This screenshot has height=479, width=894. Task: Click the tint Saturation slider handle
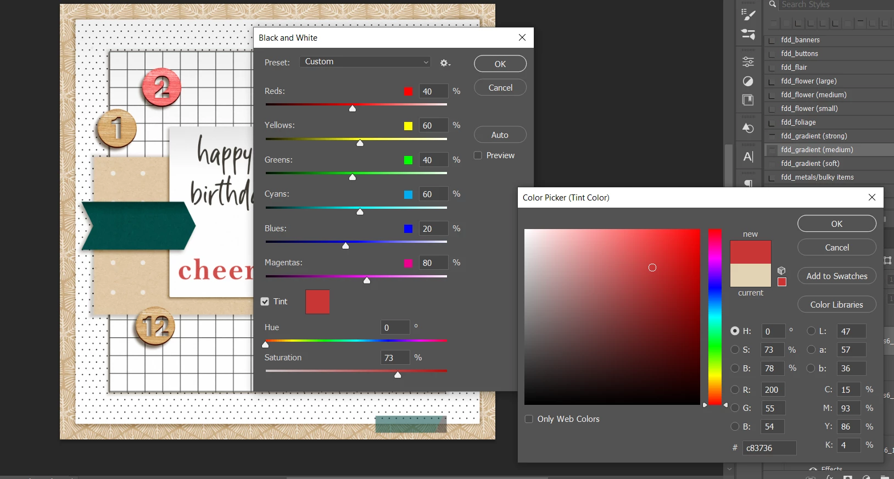click(x=398, y=375)
